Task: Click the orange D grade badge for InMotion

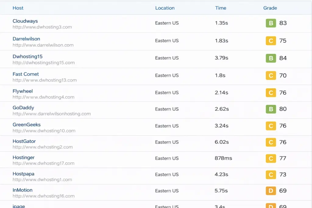Action: pyautogui.click(x=271, y=191)
